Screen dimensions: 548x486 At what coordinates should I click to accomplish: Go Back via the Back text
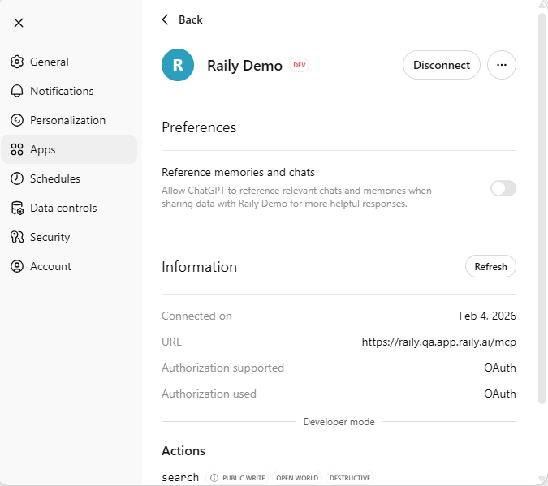[191, 19]
